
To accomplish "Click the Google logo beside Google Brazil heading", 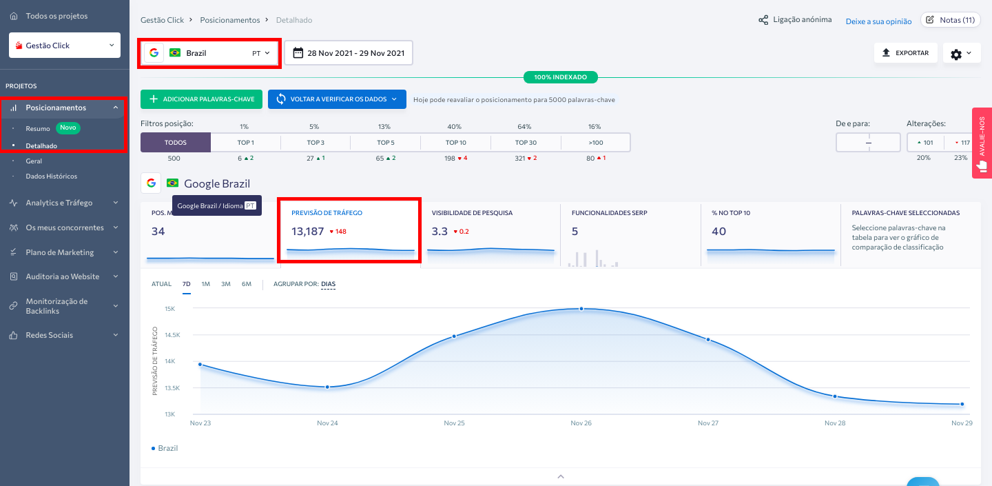I will (x=151, y=183).
